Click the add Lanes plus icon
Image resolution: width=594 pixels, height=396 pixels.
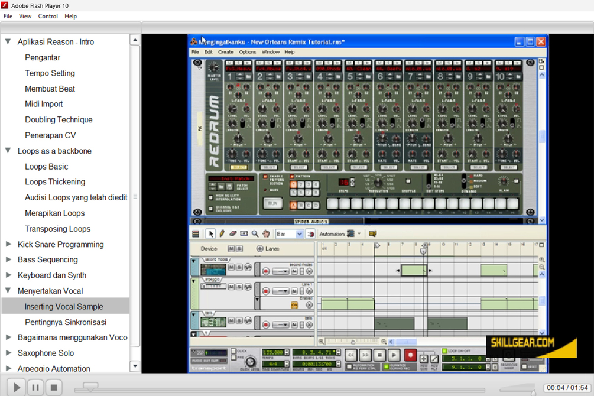point(260,249)
